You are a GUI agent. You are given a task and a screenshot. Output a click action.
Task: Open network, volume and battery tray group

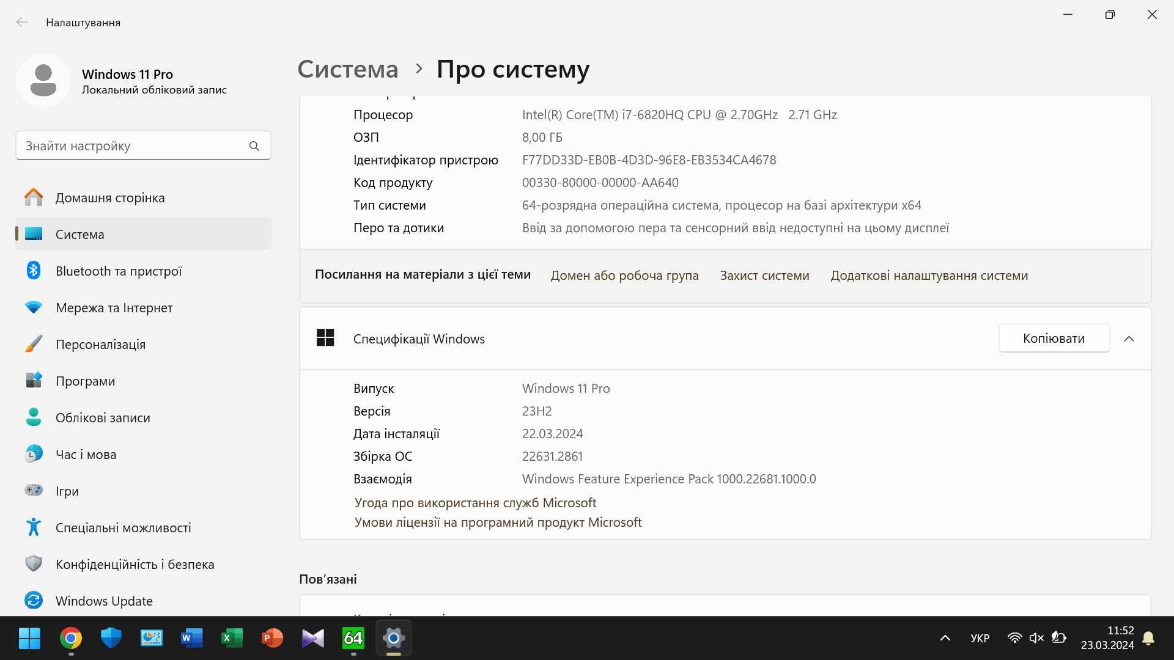tap(1036, 638)
